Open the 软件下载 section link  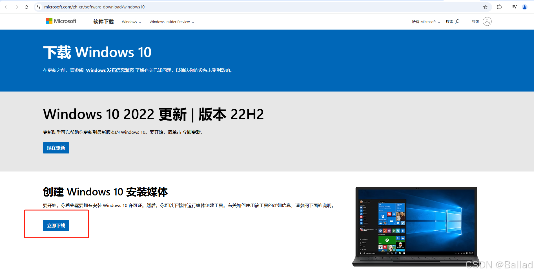[x=103, y=22]
